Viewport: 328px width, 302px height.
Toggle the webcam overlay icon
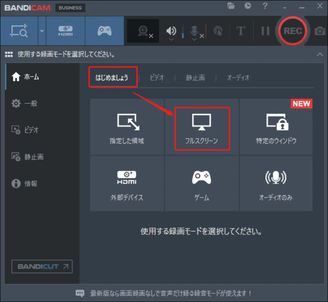pos(143,31)
